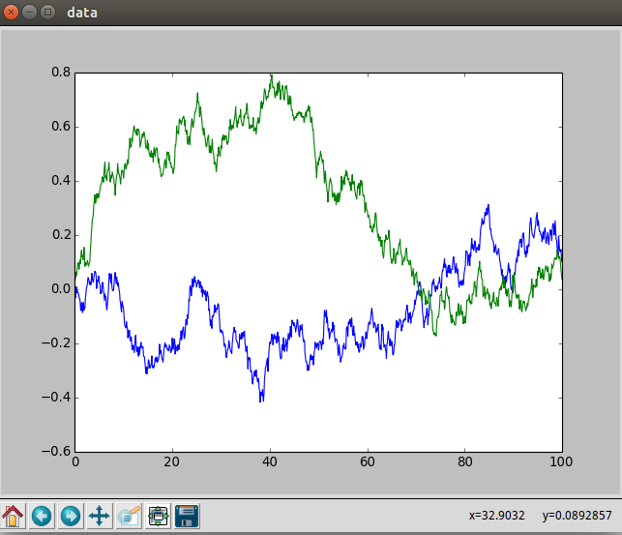This screenshot has width=622, height=535.
Task: Go forward to the next view
Action: click(71, 516)
